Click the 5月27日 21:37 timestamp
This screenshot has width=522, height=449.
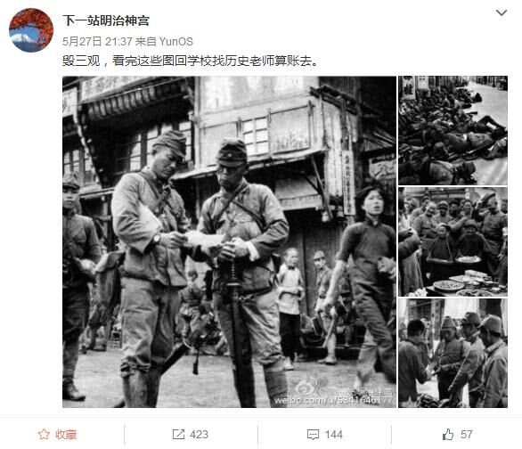[98, 41]
